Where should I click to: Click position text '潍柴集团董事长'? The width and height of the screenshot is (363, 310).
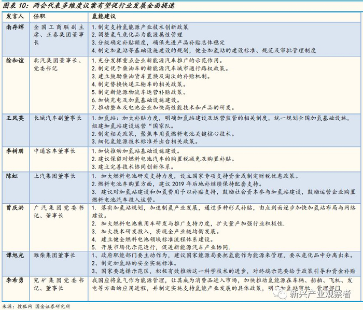point(54,256)
